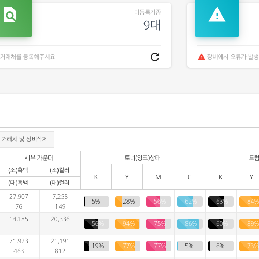Click the teal warning triangle tile

click(x=217, y=18)
